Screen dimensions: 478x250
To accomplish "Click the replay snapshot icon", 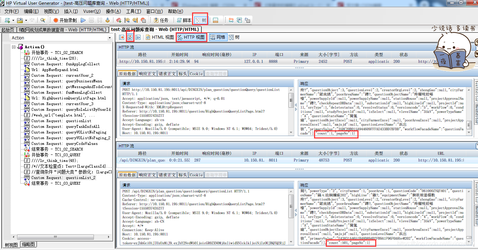I will click(138, 37).
